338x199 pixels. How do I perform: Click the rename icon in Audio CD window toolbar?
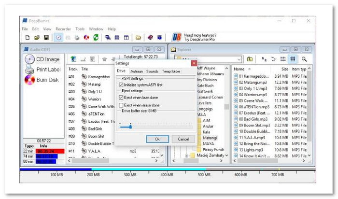coord(83,59)
